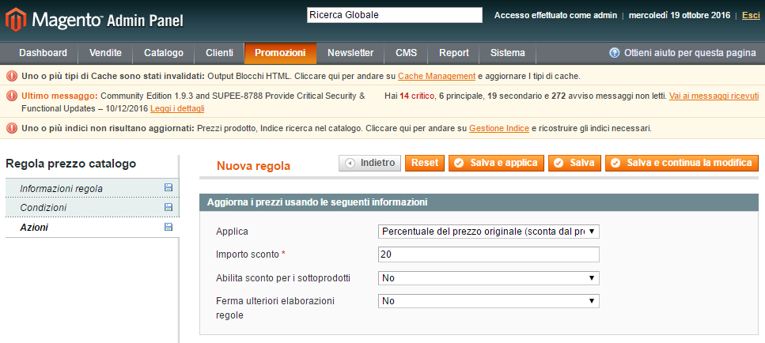Focus the Ricerca Globale search field
The width and height of the screenshot is (765, 343).
(395, 15)
